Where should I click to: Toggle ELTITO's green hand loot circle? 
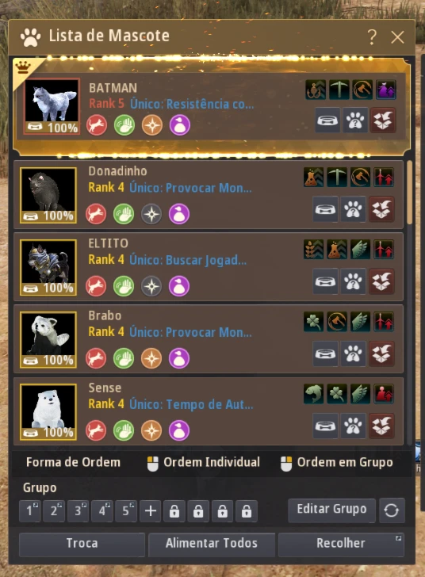(124, 286)
